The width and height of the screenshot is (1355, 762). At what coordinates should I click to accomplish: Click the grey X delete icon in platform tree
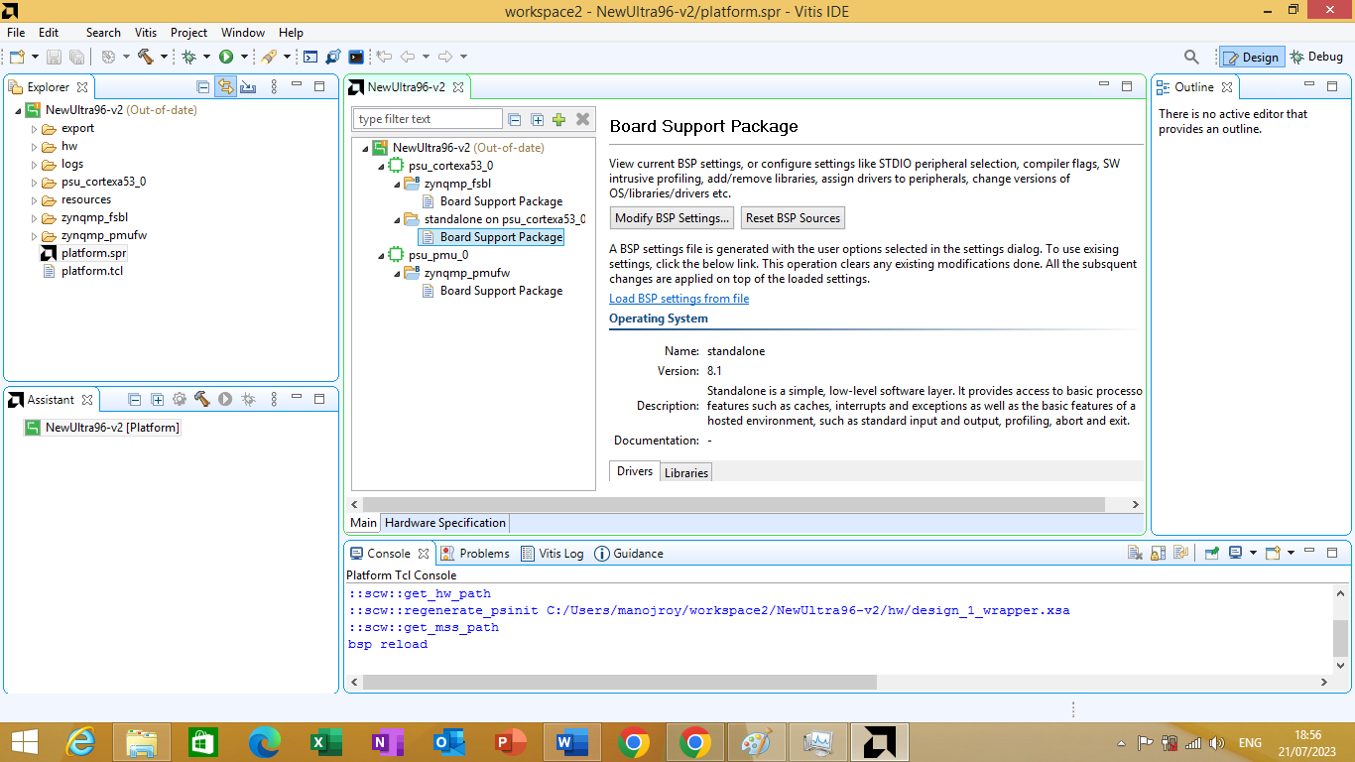(x=583, y=119)
